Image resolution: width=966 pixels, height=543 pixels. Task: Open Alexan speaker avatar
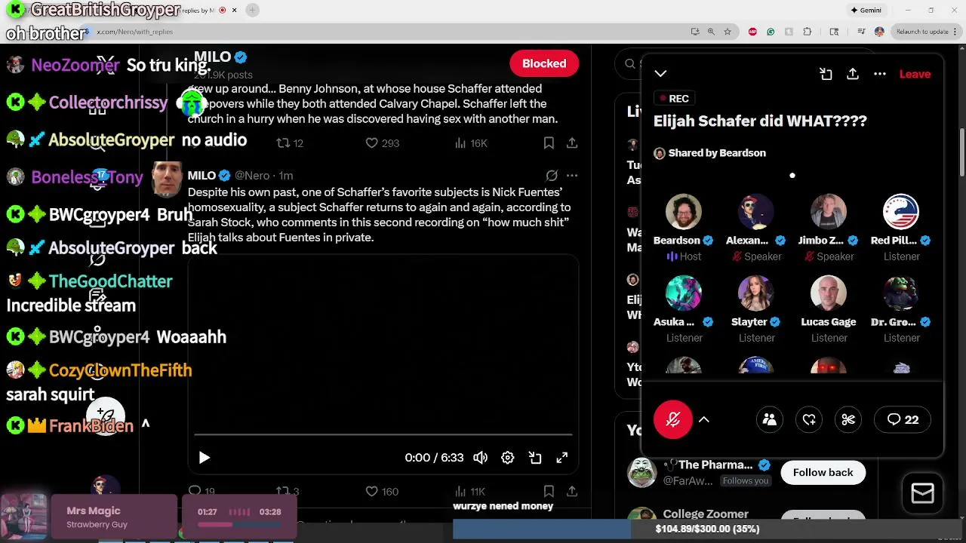pyautogui.click(x=756, y=212)
